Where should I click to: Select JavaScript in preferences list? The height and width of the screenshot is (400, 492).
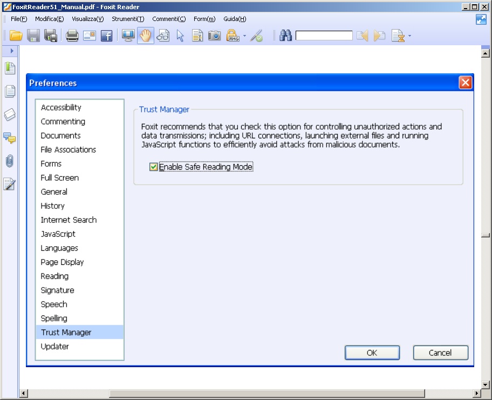point(58,234)
